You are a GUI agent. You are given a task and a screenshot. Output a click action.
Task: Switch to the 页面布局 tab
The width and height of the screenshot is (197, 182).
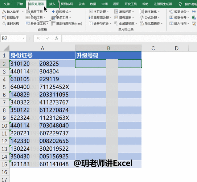point(67,4)
